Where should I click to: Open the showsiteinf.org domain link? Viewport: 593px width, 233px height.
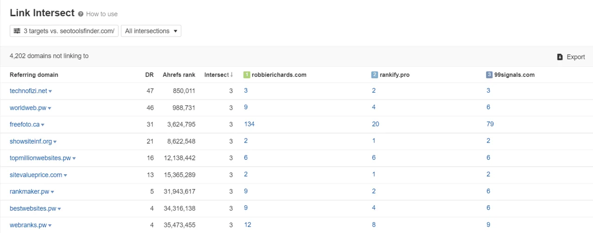tap(31, 141)
